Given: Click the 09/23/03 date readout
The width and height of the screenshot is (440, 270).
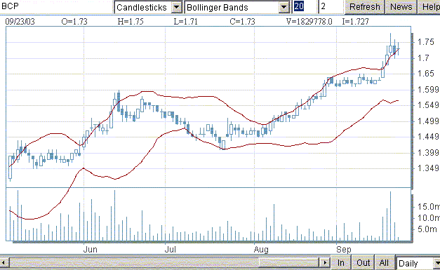Looking at the screenshot, I should tap(20, 22).
